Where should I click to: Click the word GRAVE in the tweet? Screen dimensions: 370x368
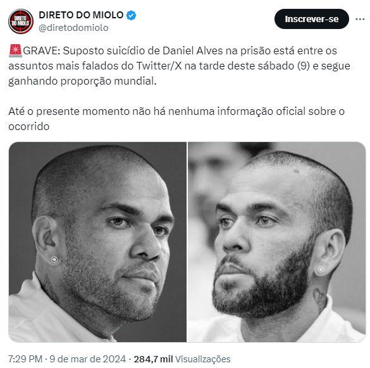42,51
